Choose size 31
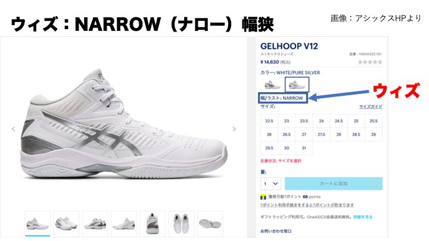 click(304, 148)
